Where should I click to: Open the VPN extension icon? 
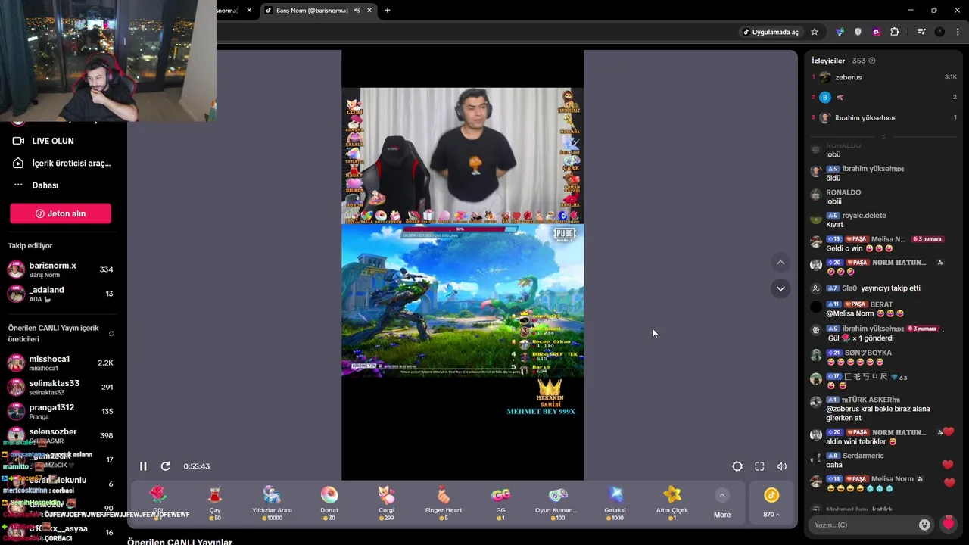tap(840, 32)
